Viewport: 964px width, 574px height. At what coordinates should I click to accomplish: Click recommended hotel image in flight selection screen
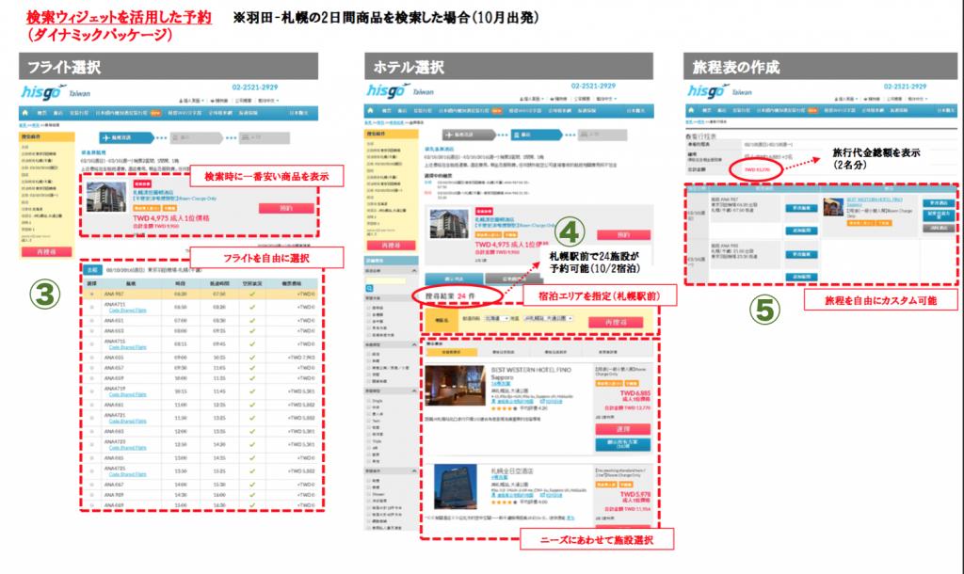[104, 198]
